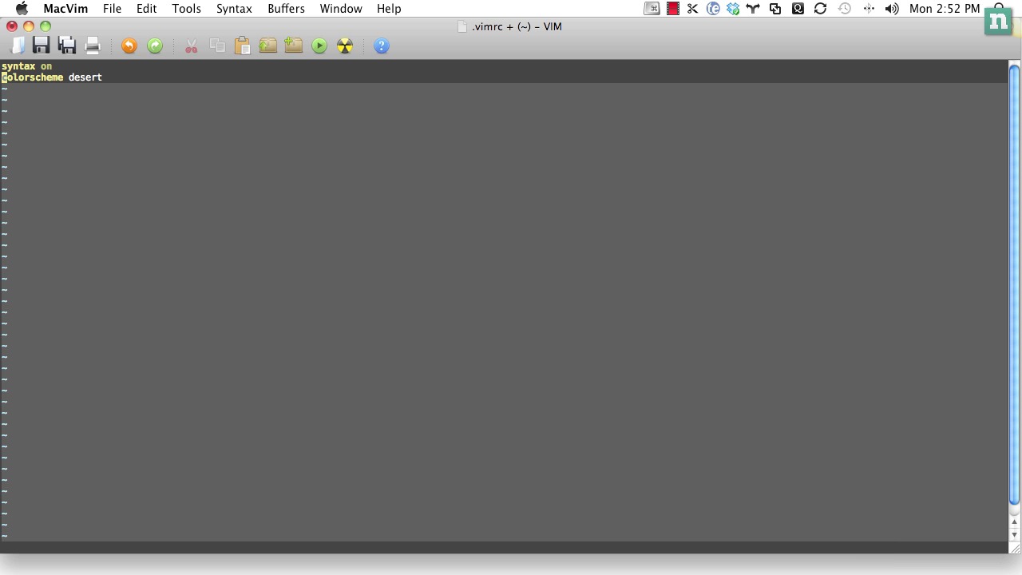Click the command-key icon in menu bar
Image resolution: width=1022 pixels, height=575 pixels.
click(652, 9)
